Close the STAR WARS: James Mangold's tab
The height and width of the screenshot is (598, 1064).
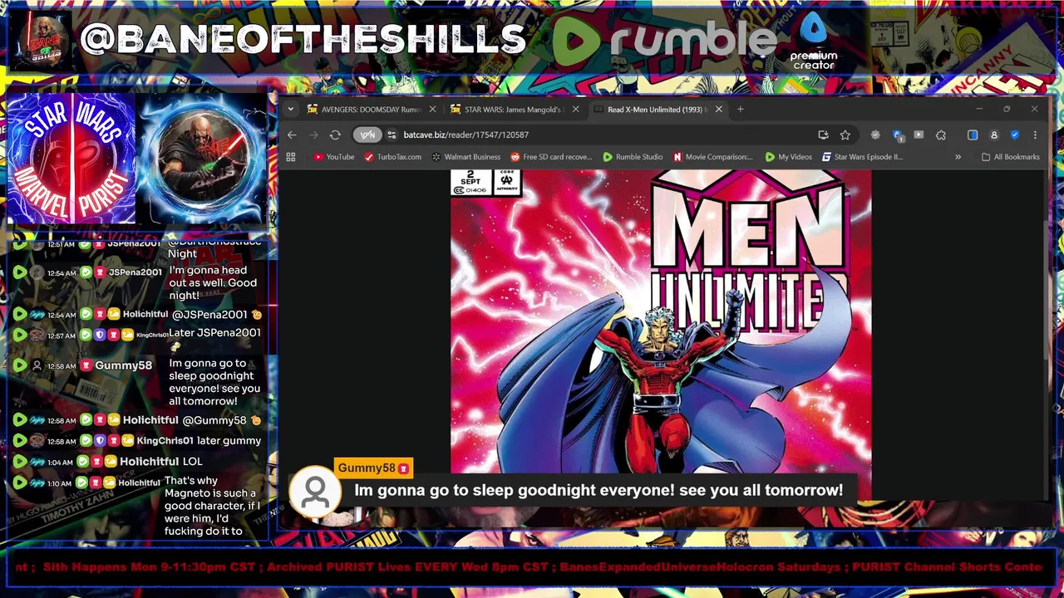tap(575, 109)
